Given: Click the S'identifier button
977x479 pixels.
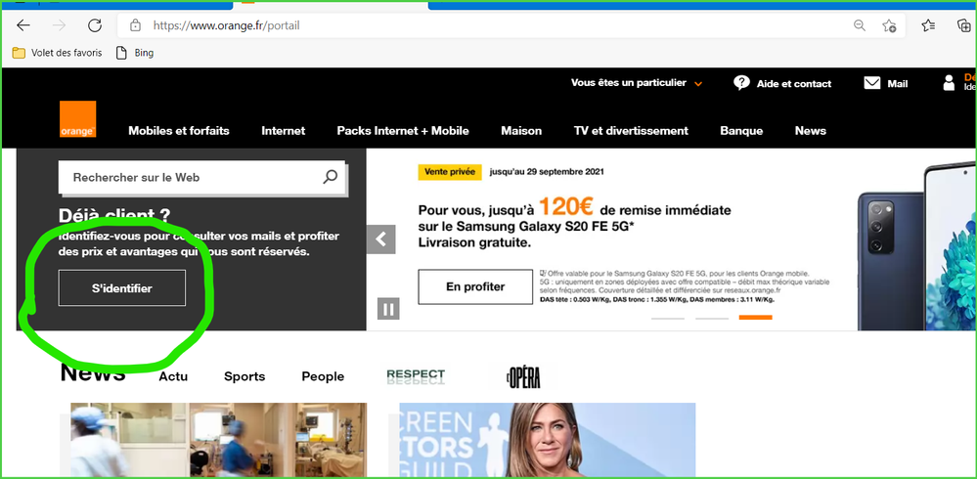Looking at the screenshot, I should click(122, 288).
